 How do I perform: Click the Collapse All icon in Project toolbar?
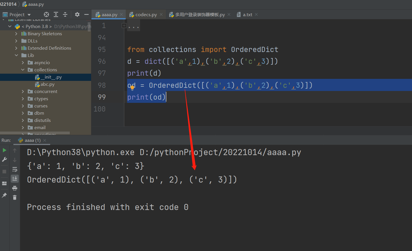point(65,14)
